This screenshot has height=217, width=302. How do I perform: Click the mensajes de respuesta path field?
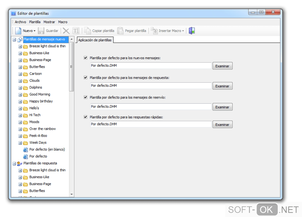[x=151, y=86]
